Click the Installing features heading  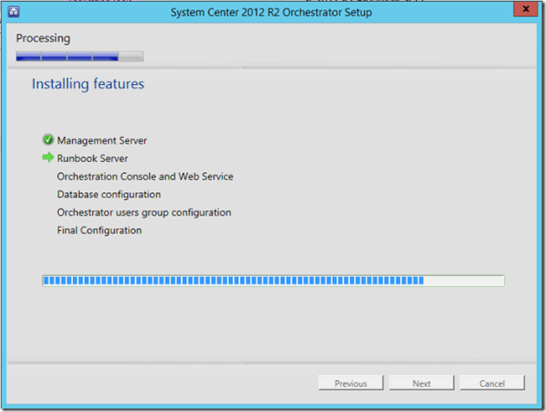pyautogui.click(x=88, y=84)
